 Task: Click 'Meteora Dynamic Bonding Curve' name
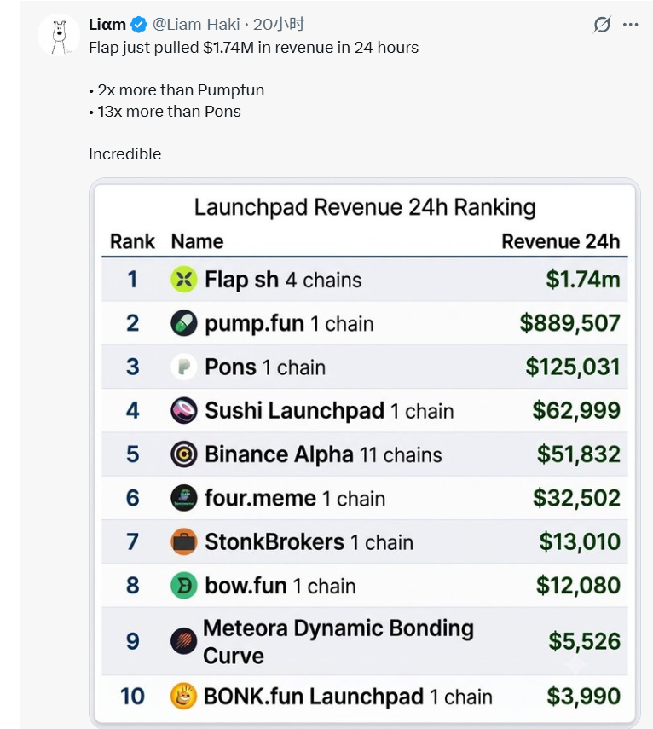(338, 641)
